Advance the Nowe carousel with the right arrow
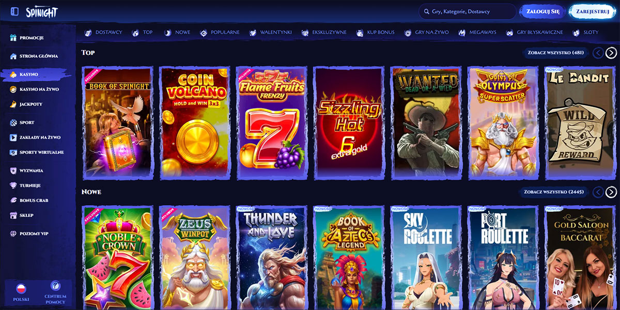Screen dimensions: 620x310 point(611,192)
